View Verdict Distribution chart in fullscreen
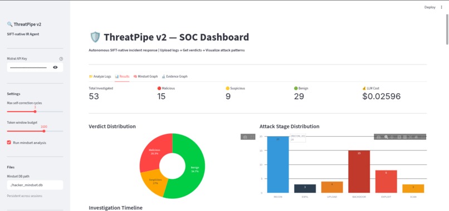 pos(252,137)
